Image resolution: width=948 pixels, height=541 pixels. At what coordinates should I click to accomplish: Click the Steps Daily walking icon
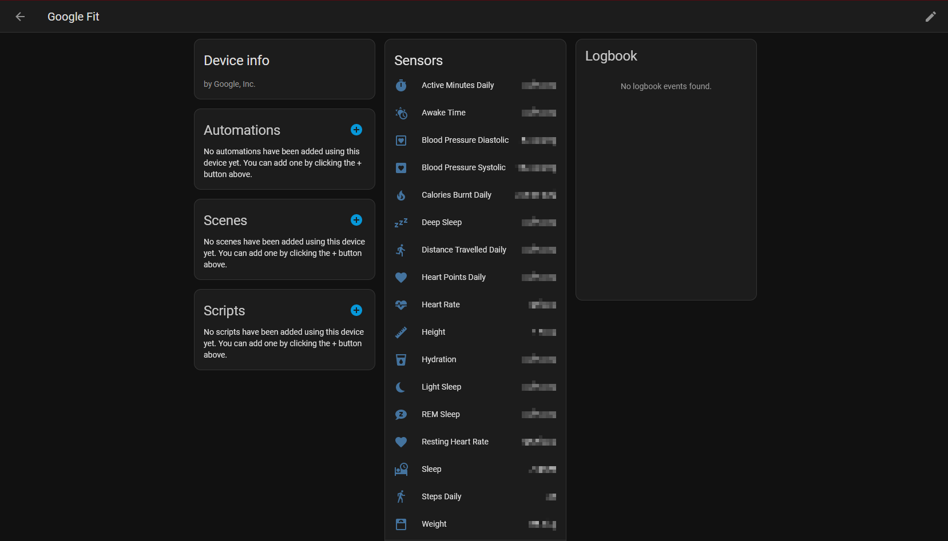tap(401, 496)
